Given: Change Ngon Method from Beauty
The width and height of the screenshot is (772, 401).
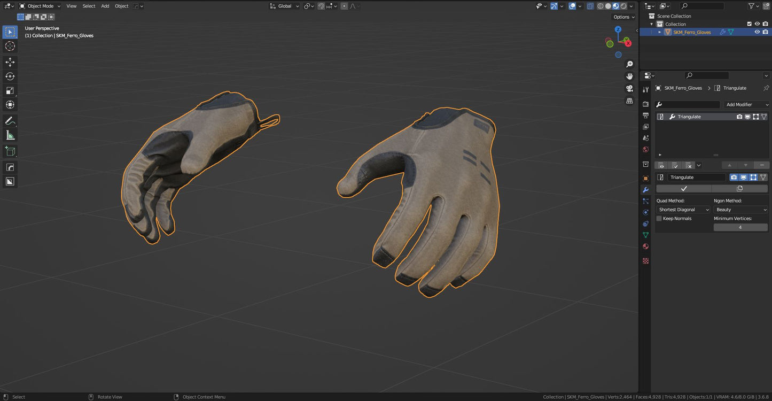Looking at the screenshot, I should 740,209.
